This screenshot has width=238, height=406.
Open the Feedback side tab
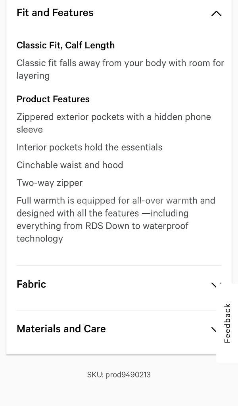coord(227,323)
